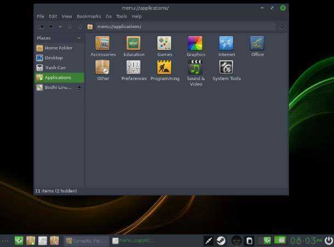Open the System Tools category
Image resolution: width=334 pixels, height=247 pixels.
click(x=226, y=70)
